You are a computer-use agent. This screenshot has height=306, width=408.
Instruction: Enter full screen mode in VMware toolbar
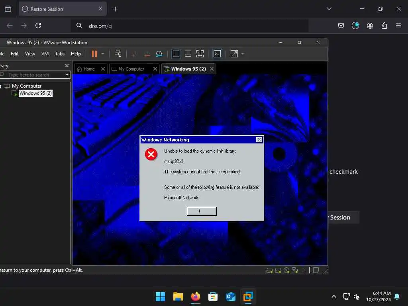[200, 54]
